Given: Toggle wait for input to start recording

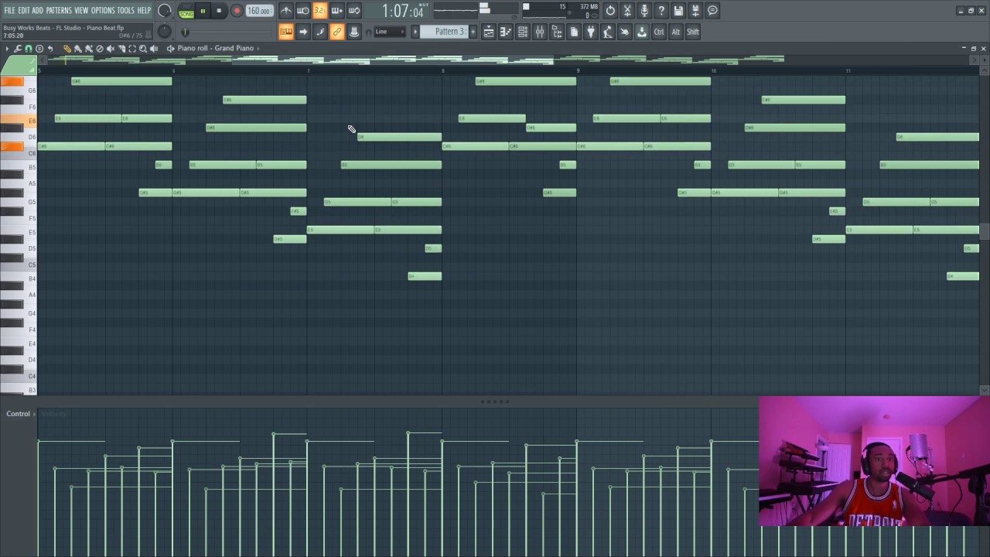Looking at the screenshot, I should click(x=303, y=11).
